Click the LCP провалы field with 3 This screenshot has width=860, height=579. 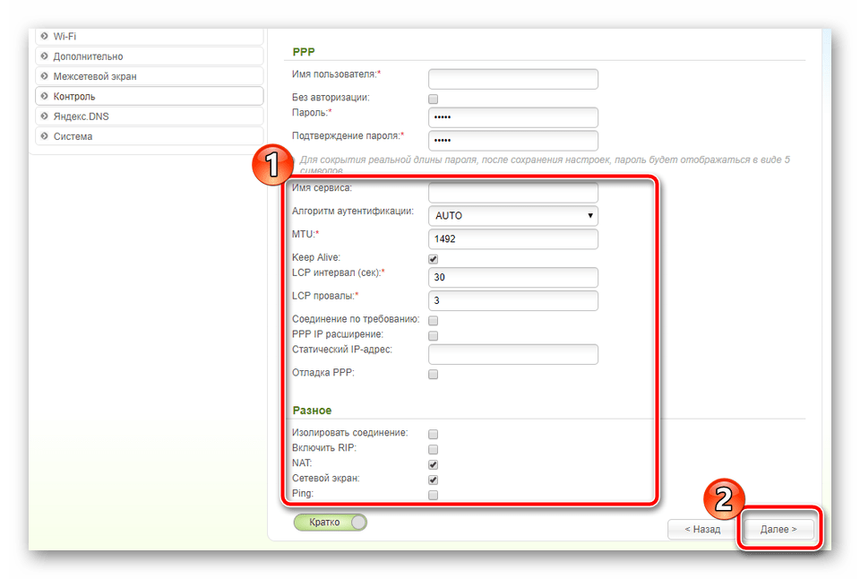tap(512, 300)
